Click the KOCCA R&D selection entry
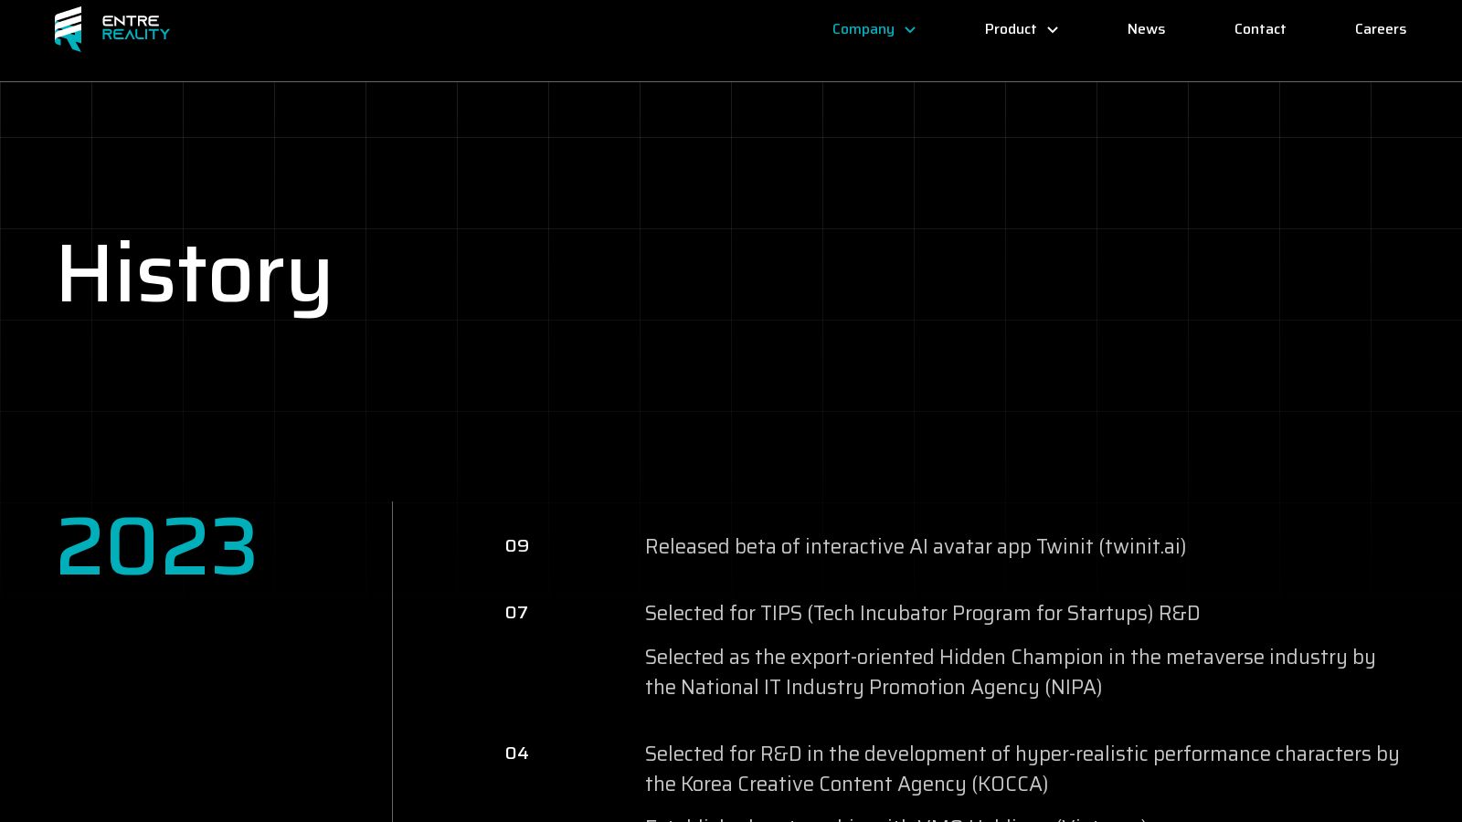 1022,768
